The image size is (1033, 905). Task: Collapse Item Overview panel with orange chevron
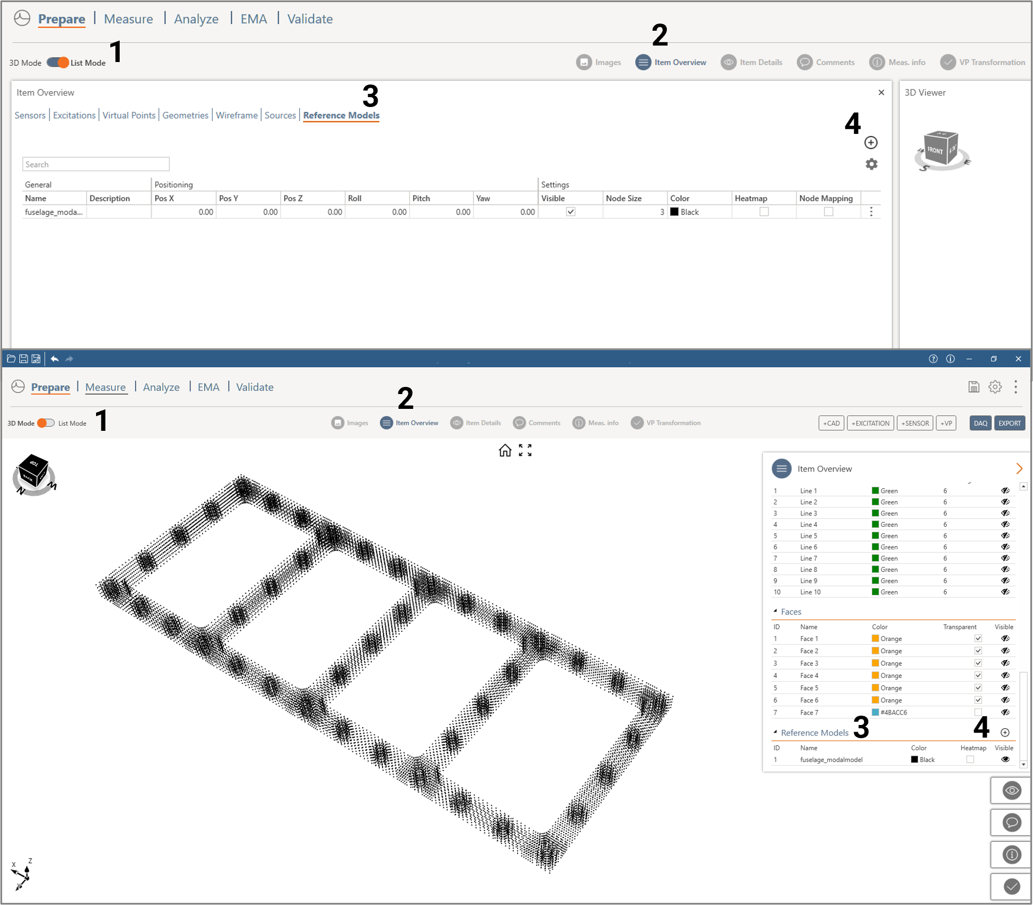[1019, 469]
